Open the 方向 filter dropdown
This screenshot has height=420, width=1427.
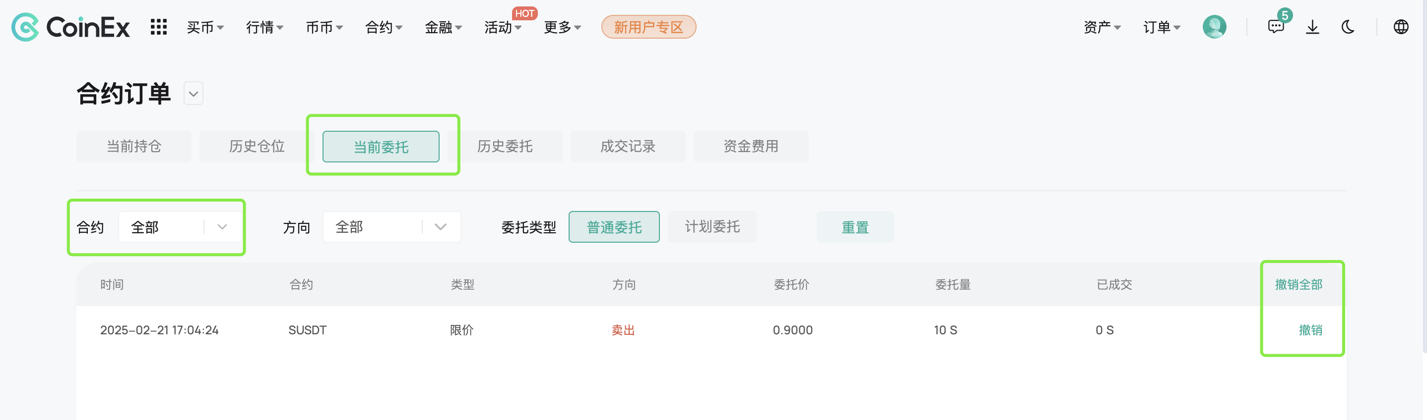pos(391,227)
